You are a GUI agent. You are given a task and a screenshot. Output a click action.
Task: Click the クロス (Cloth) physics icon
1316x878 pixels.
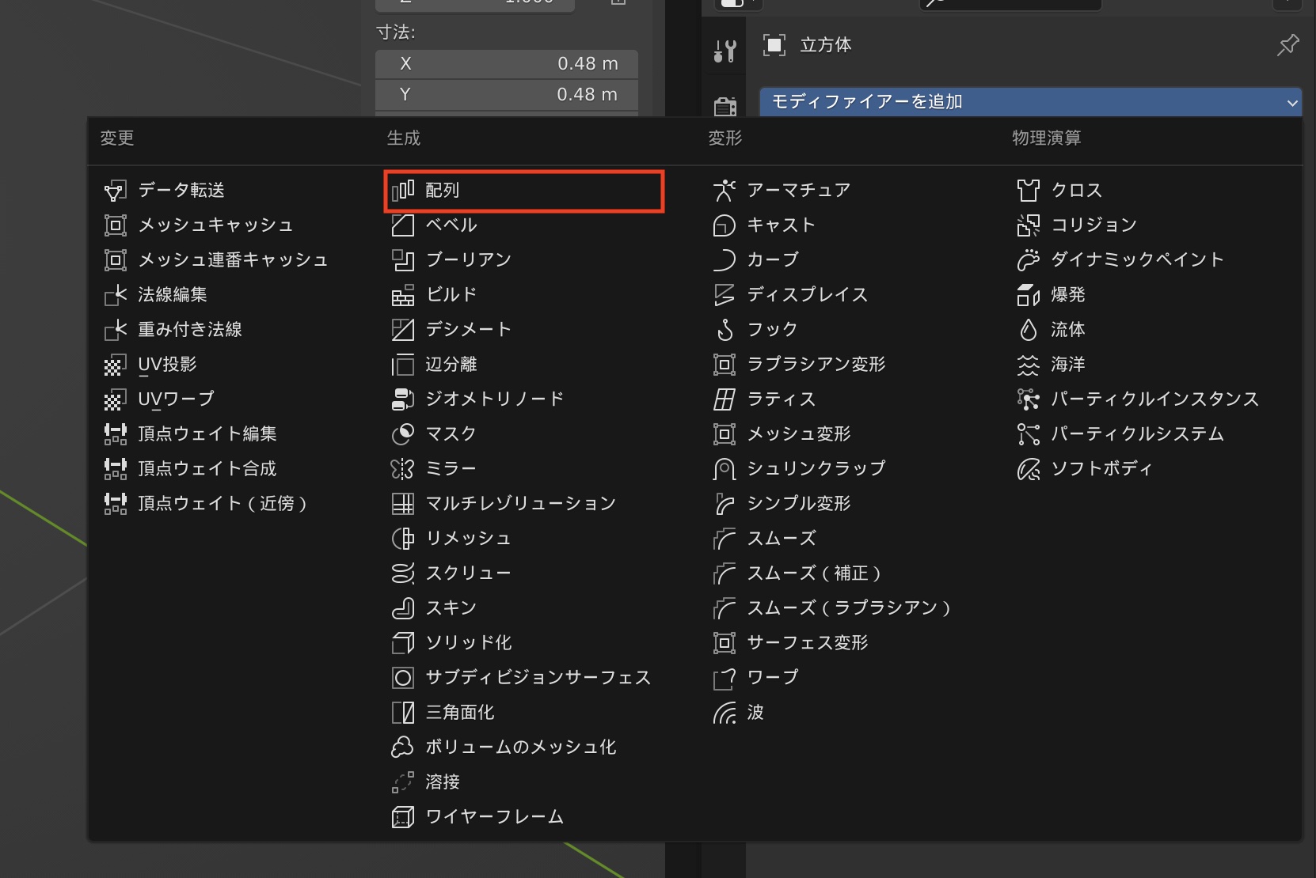(x=1028, y=191)
